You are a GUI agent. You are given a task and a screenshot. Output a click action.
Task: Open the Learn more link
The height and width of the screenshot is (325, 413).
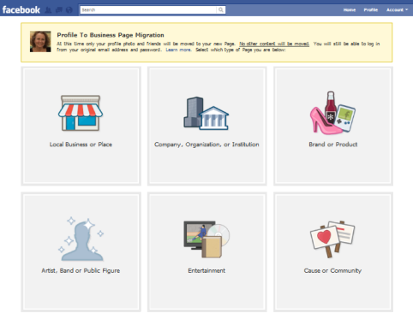click(x=178, y=50)
